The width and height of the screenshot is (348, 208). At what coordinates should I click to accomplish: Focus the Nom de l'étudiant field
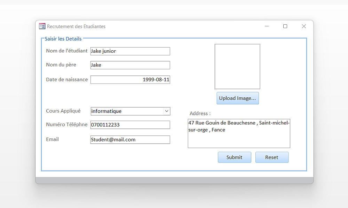[130, 51]
